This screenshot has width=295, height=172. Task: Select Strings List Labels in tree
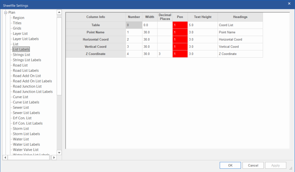(x=27, y=60)
